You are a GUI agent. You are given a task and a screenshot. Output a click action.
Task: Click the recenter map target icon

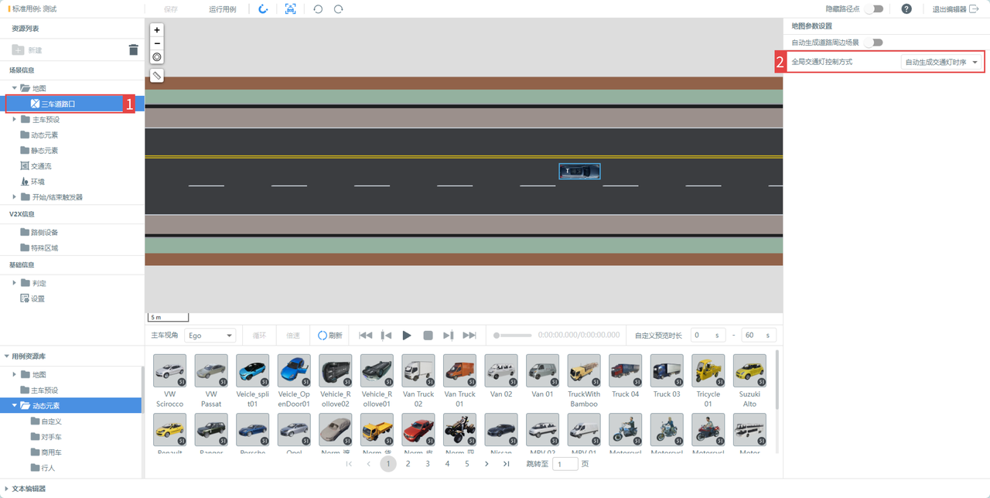[157, 56]
